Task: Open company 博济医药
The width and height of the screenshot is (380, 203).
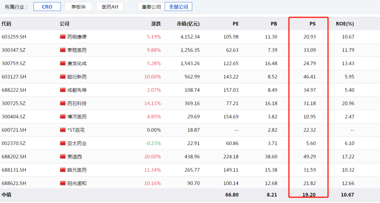Action: (x=77, y=117)
